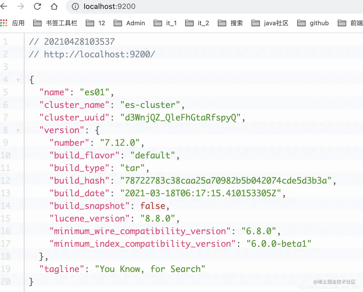Select the "6.0.0-beta1" value
Screen dimensions: 363x292
pyautogui.click(x=279, y=244)
